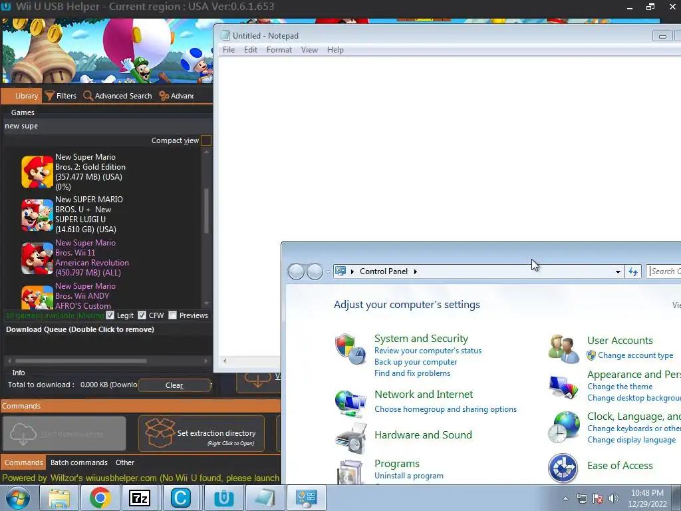
Task: Click User Accounts people icon
Action: click(x=563, y=349)
